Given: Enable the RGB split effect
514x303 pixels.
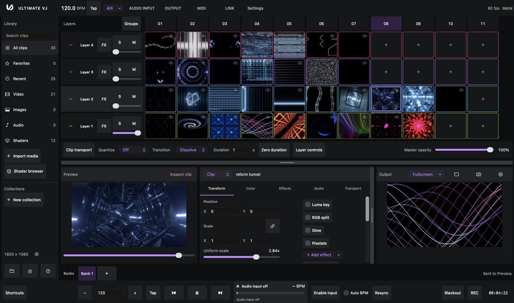Looking at the screenshot, I should [x=308, y=217].
